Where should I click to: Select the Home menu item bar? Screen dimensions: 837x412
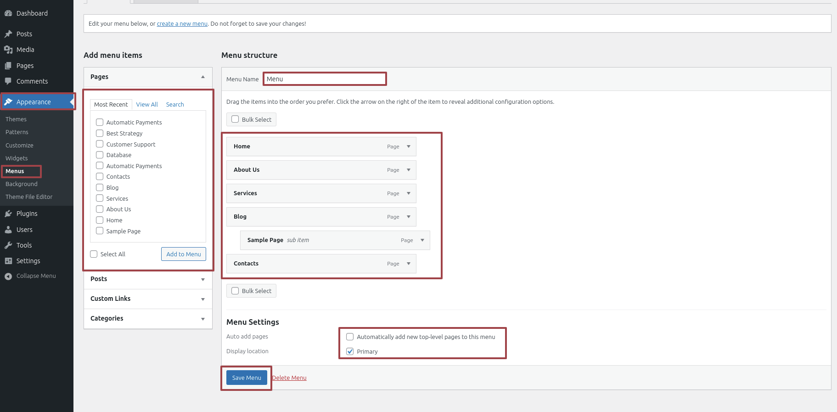click(321, 147)
